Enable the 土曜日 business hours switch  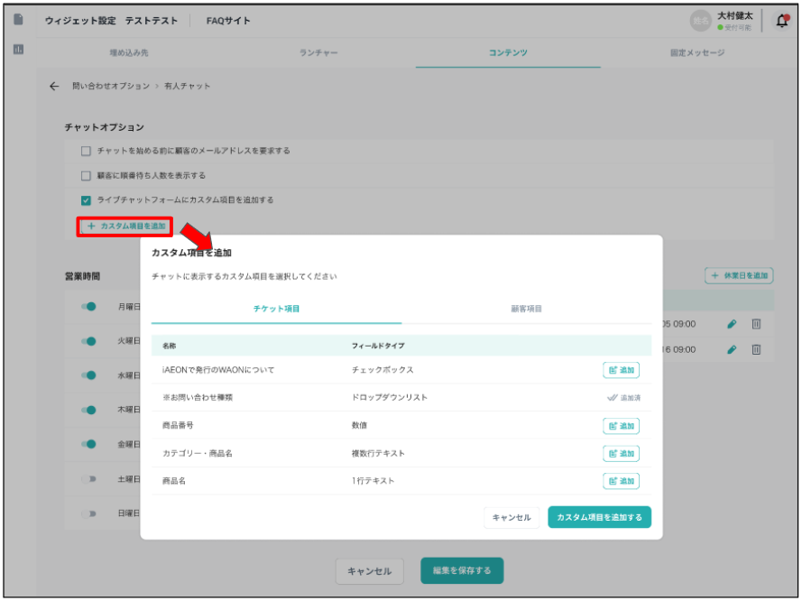tap(88, 479)
